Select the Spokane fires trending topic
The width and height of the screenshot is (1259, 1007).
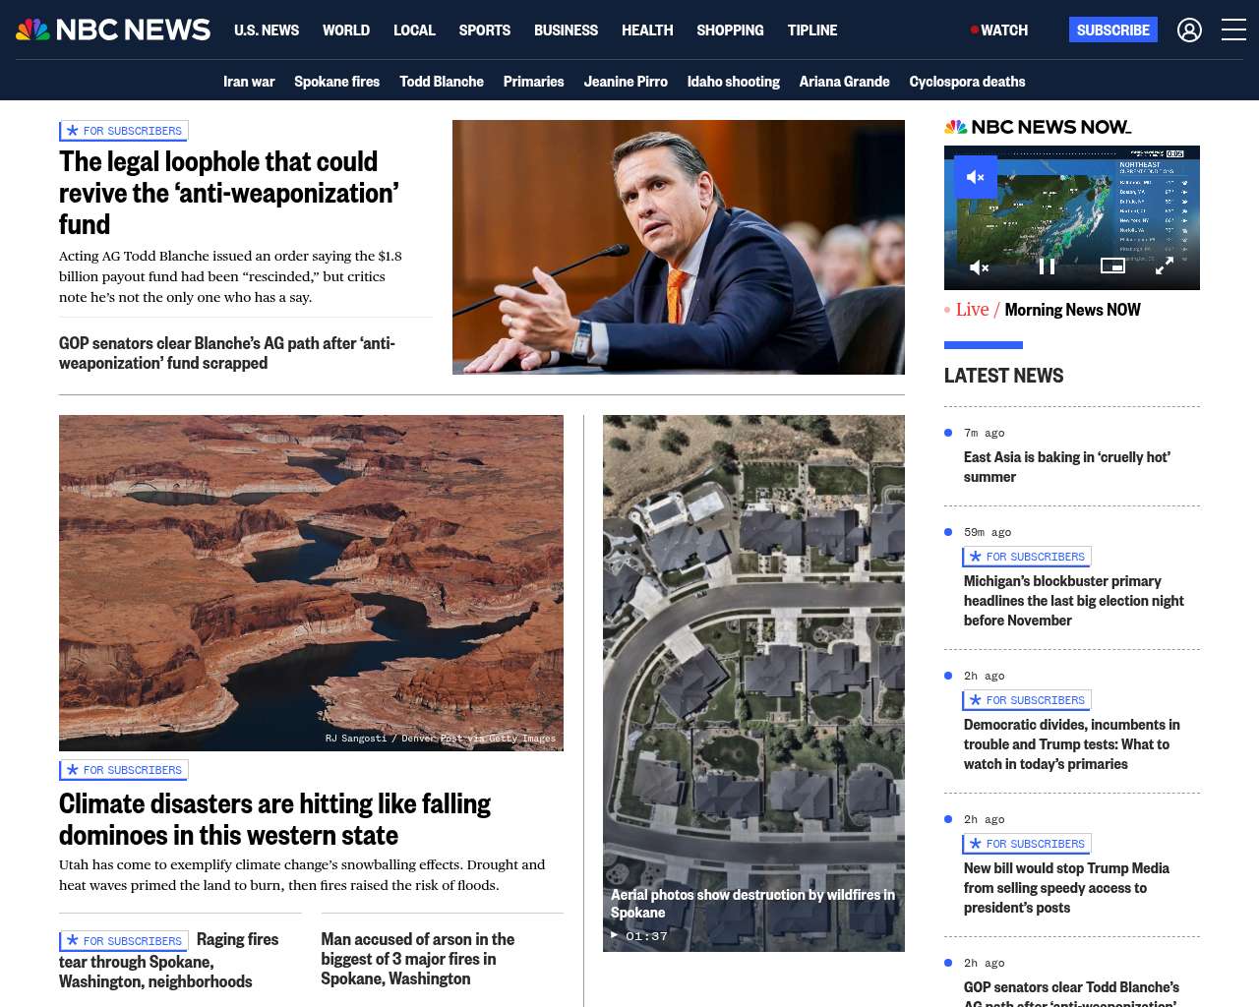pos(336,82)
